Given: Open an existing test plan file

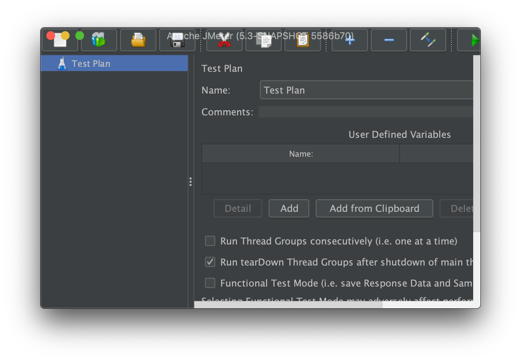Looking at the screenshot, I should 138,40.
